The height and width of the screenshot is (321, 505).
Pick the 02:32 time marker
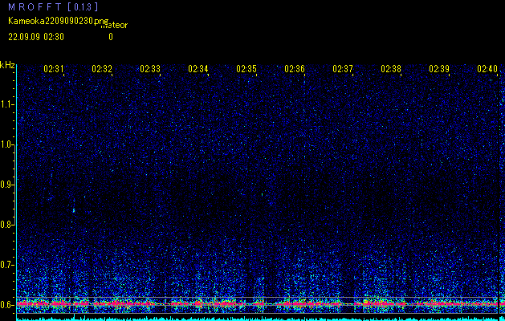point(102,69)
